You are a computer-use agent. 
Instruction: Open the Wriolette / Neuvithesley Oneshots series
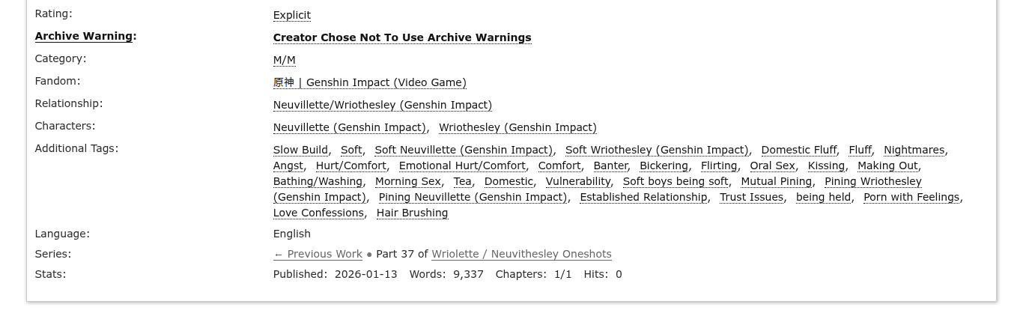(x=521, y=254)
